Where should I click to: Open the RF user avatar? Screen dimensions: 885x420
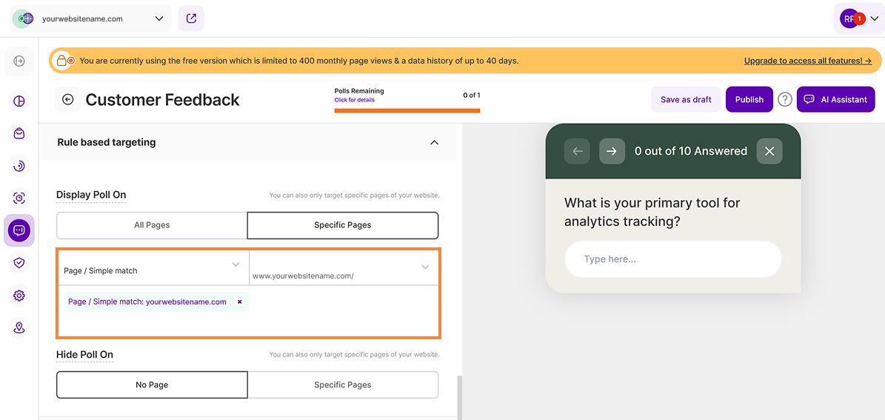[848, 19]
